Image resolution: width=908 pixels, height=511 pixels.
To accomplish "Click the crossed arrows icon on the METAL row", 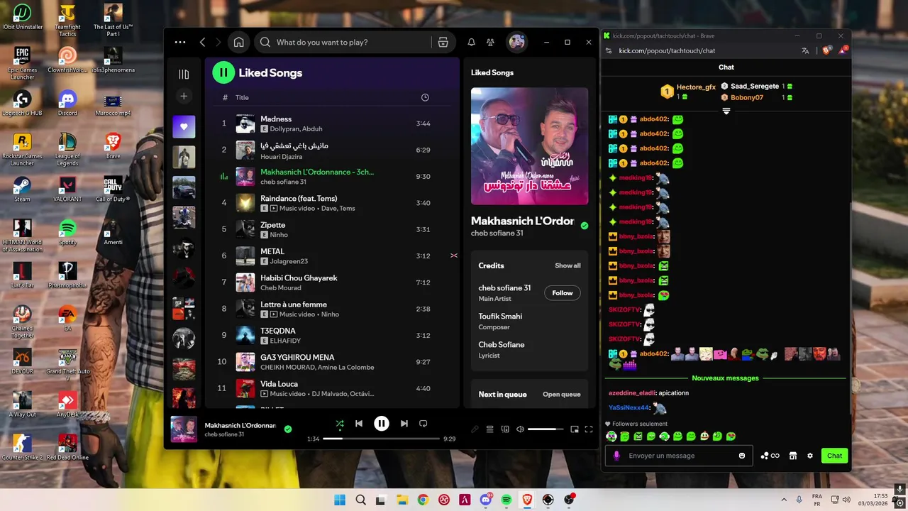I will pos(454,255).
